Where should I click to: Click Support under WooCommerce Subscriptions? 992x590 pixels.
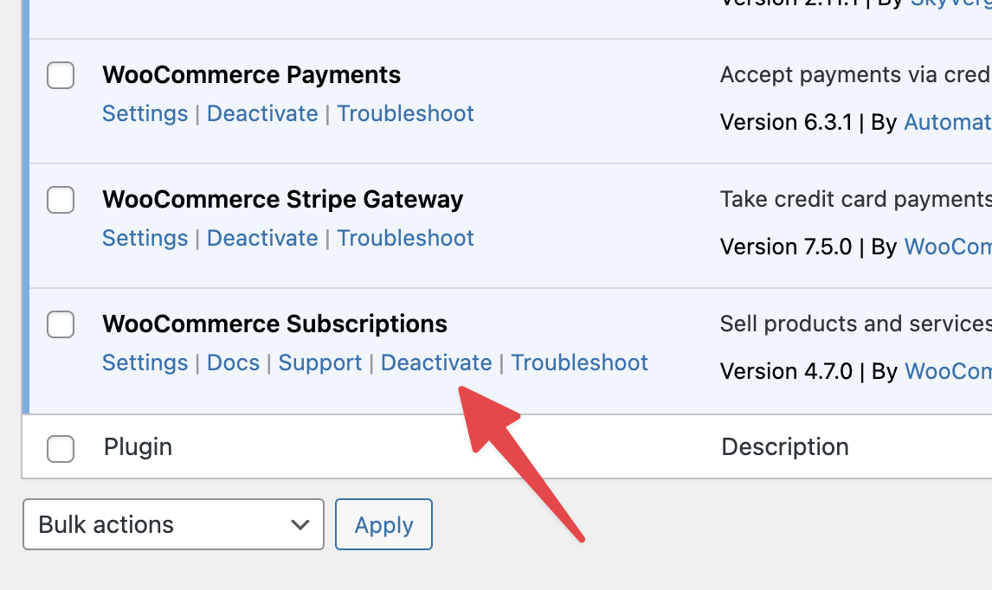(320, 362)
